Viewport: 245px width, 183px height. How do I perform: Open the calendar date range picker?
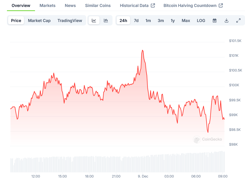pyautogui.click(x=215, y=21)
